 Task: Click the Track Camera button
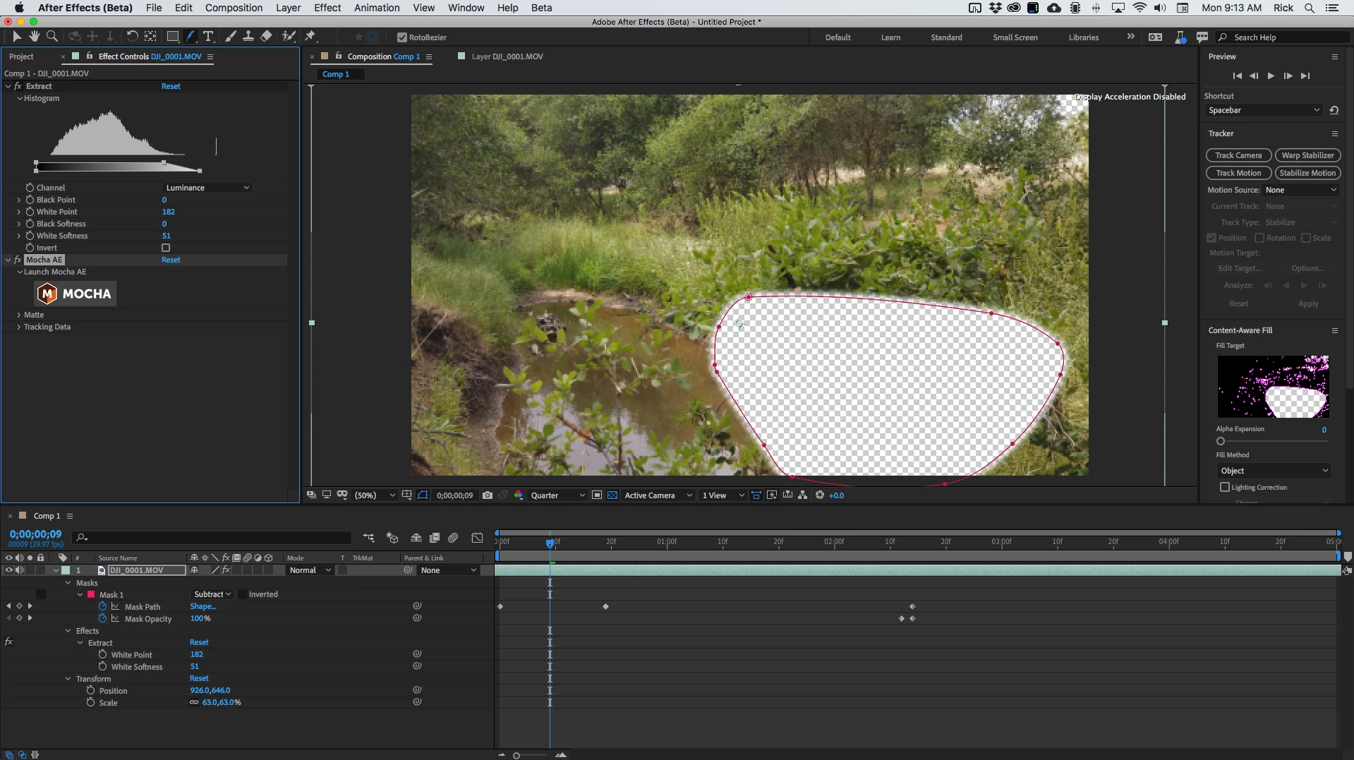tap(1238, 155)
